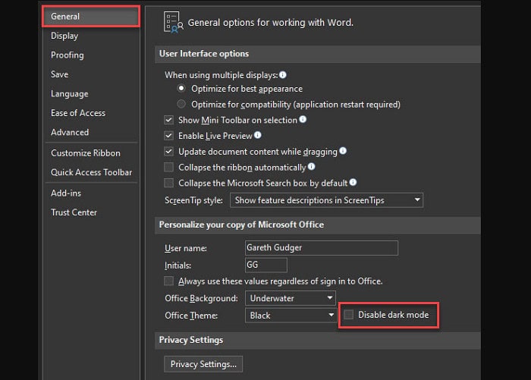This screenshot has width=531, height=380.
Task: Open the ScreenTip style dropdown
Action: 326,200
